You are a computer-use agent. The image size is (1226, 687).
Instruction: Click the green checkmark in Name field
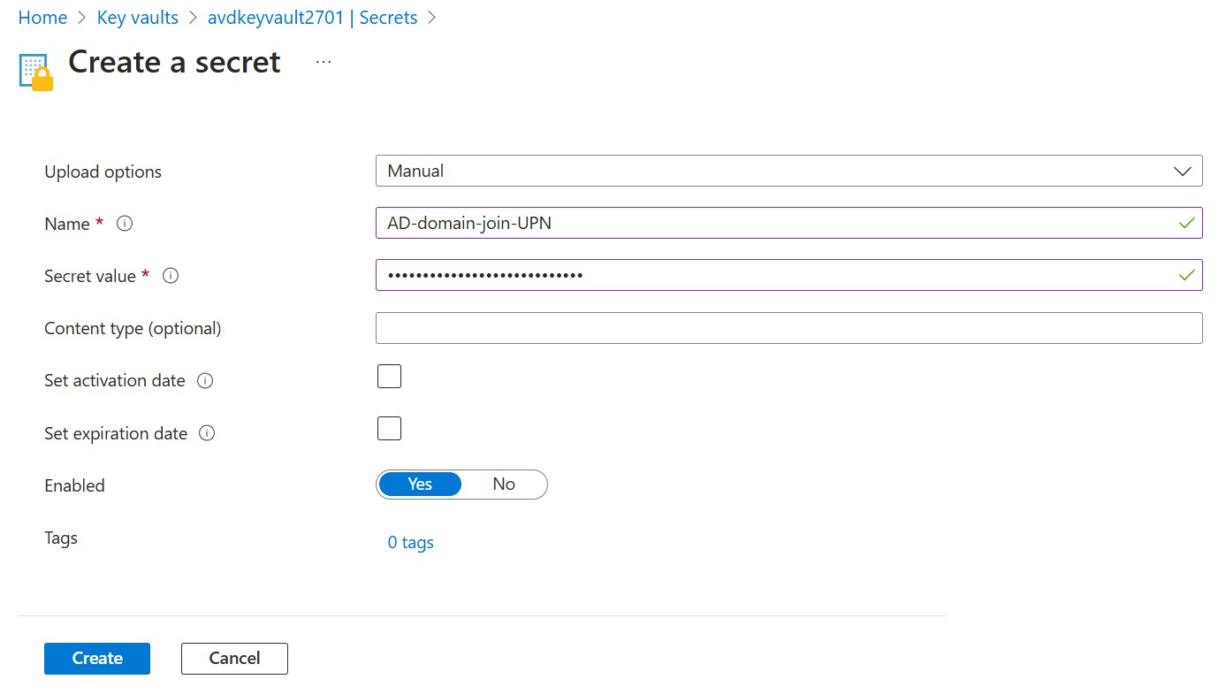pyautogui.click(x=1186, y=224)
